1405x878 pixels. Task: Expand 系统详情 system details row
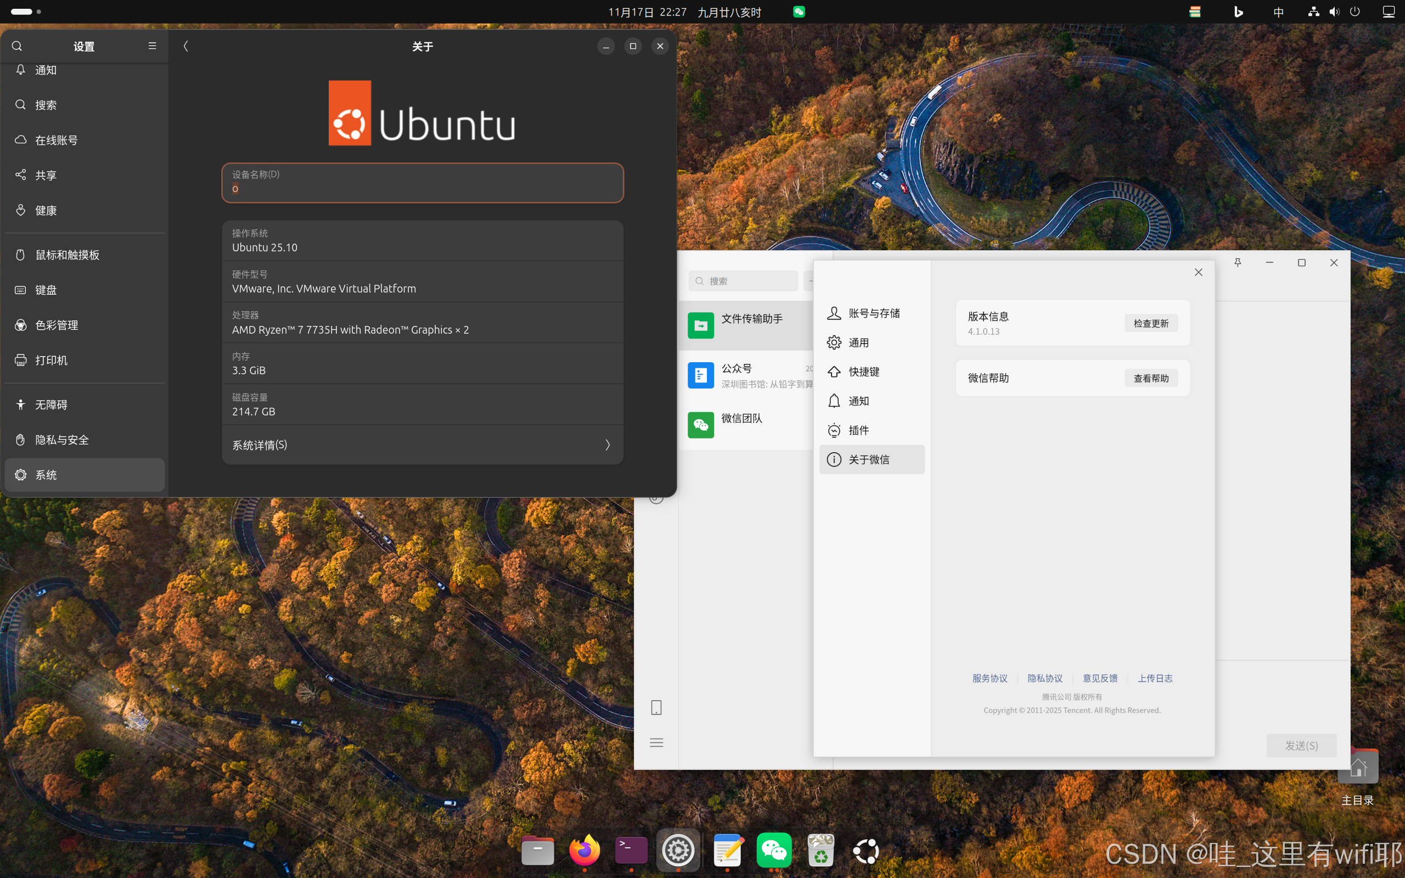tap(422, 445)
